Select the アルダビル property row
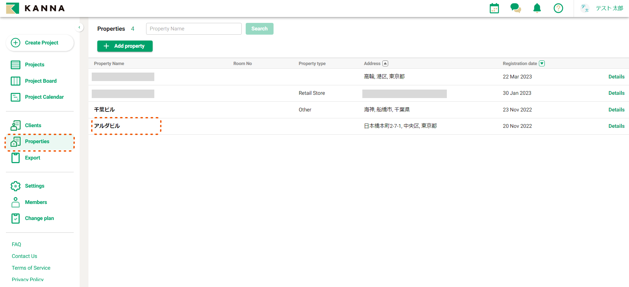 click(x=107, y=126)
